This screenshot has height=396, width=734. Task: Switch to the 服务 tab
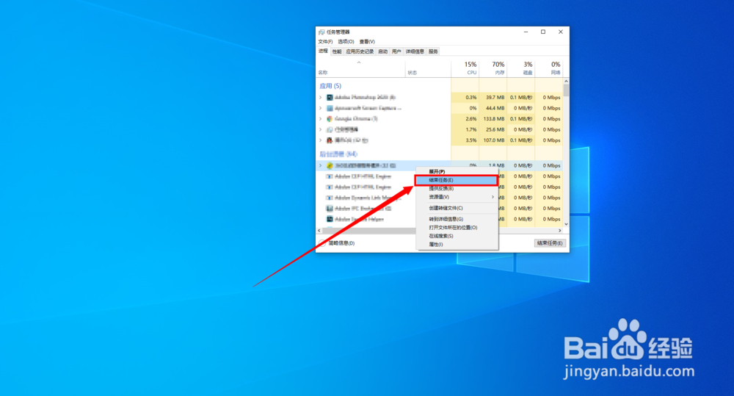point(434,51)
